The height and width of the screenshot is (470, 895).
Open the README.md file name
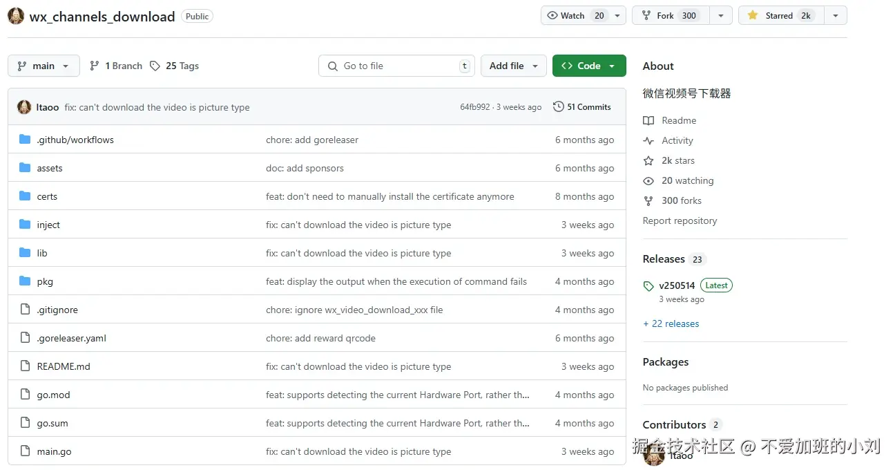tap(64, 366)
